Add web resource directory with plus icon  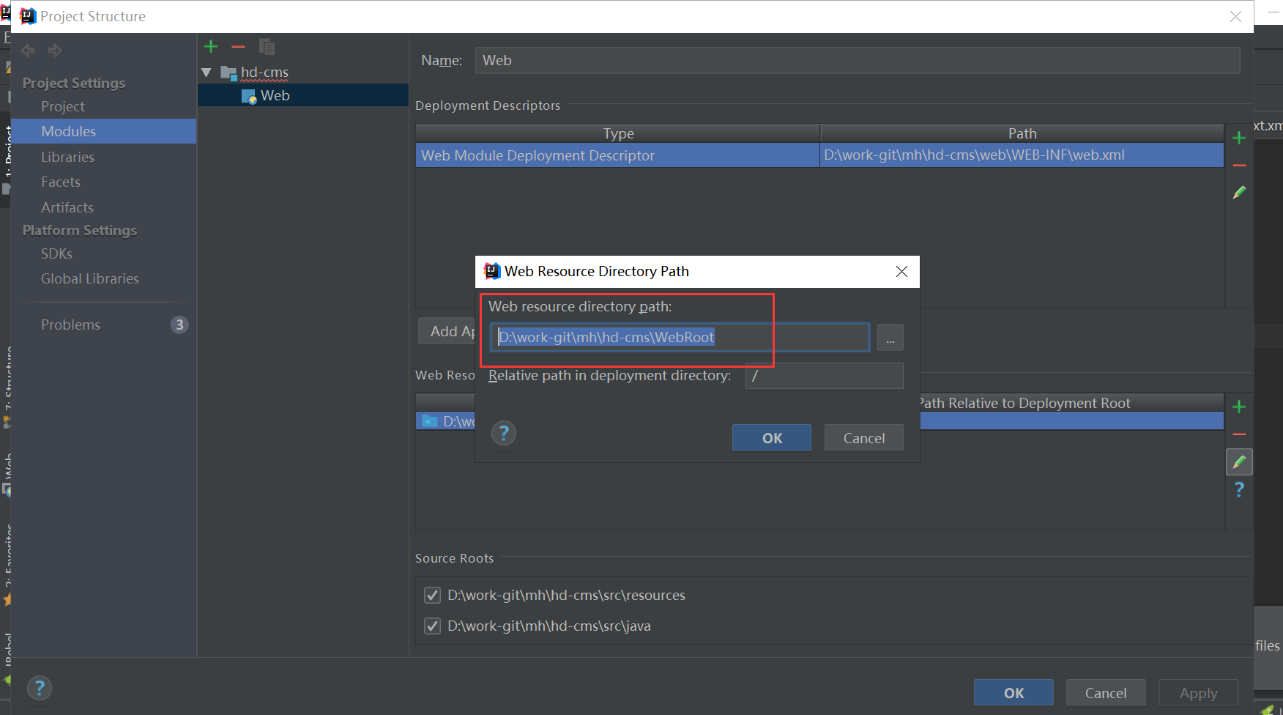tap(1239, 407)
